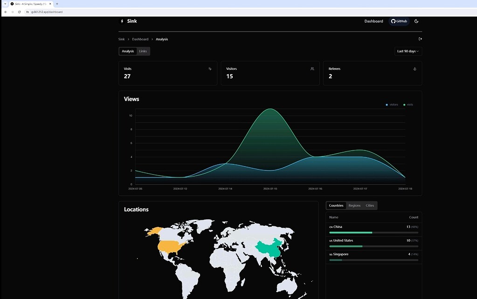Open a new browser tab

click(57, 4)
